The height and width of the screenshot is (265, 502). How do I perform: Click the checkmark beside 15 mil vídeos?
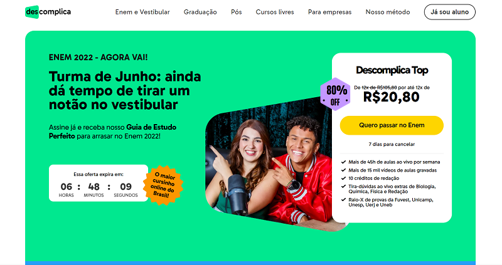pos(343,170)
